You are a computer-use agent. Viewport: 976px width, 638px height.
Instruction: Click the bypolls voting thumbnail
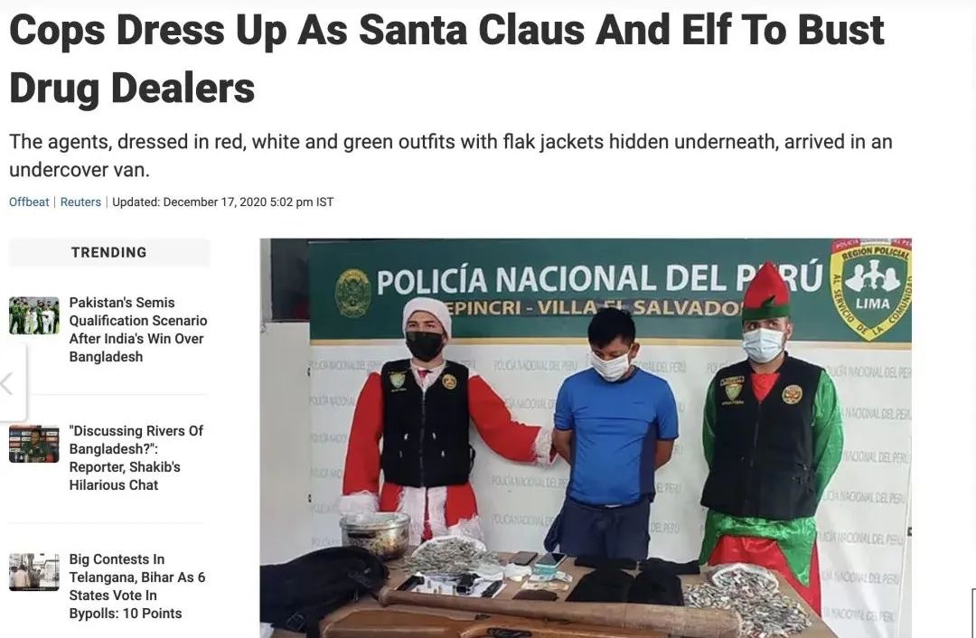34,572
